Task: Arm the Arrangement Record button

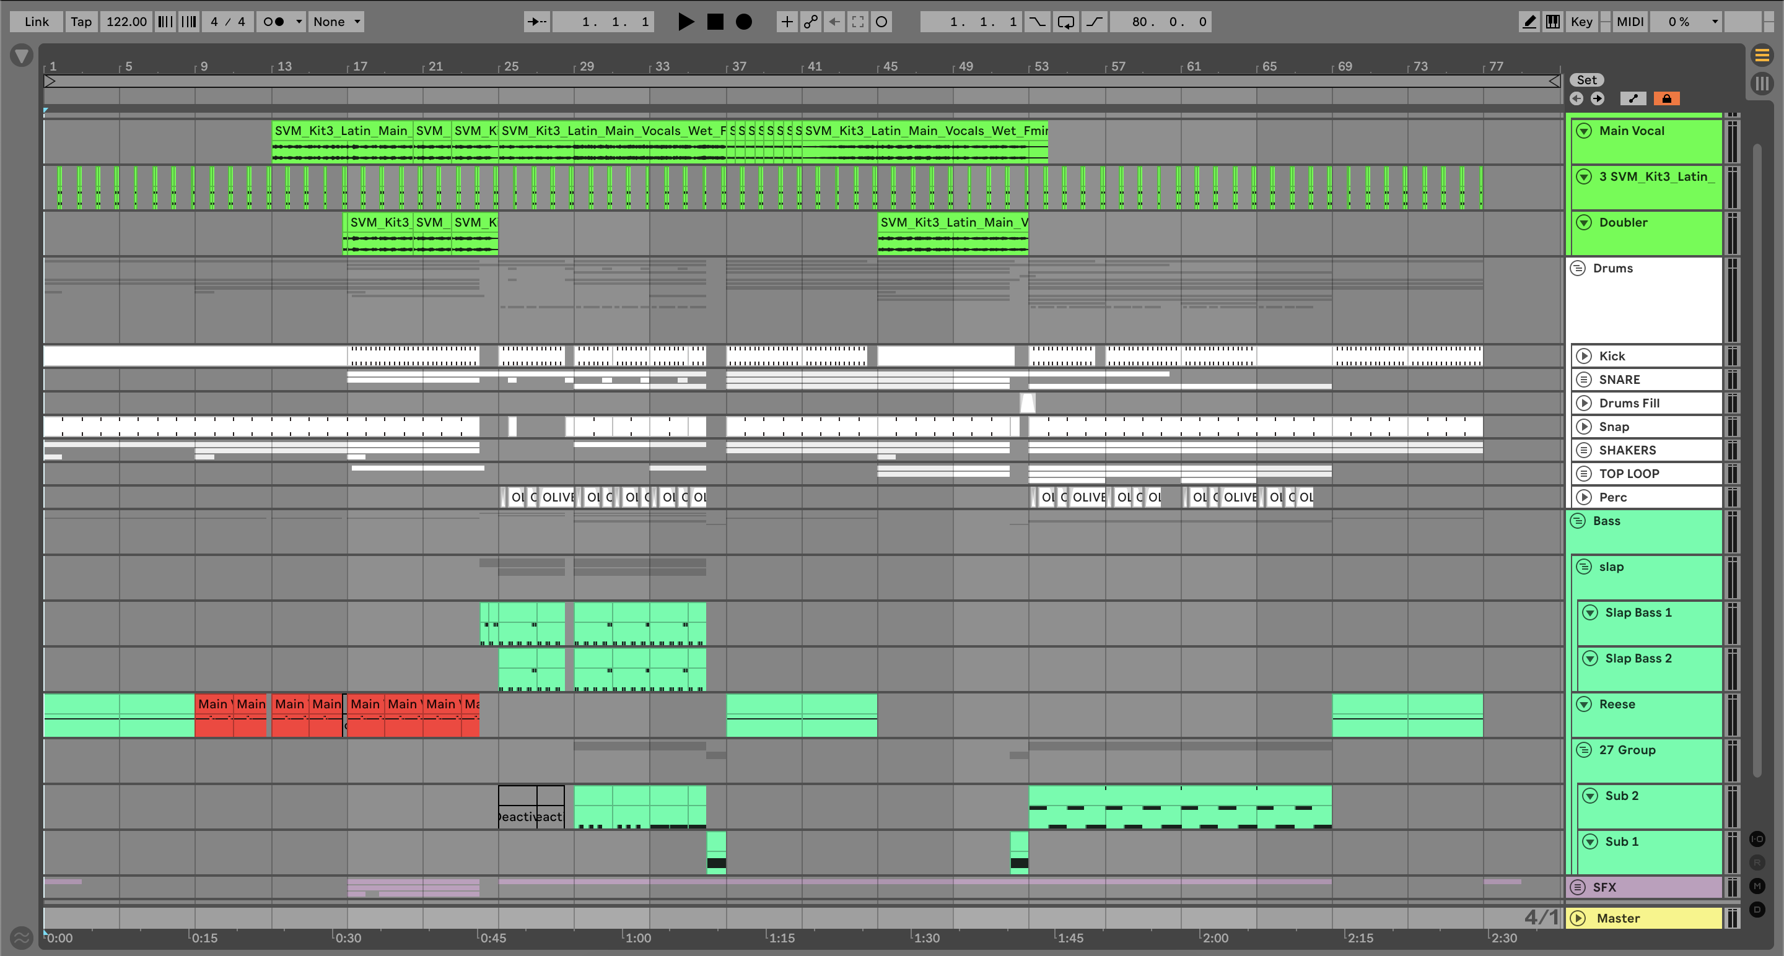Action: point(744,22)
